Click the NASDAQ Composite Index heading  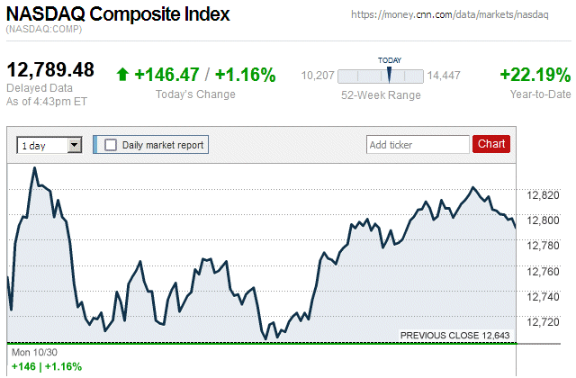point(118,14)
